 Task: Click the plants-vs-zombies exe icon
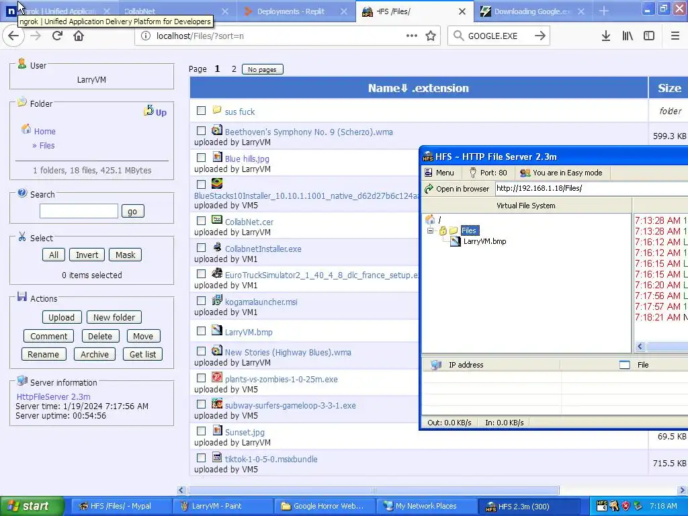click(217, 377)
